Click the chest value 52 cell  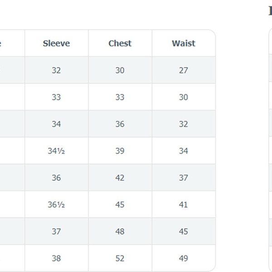point(120,258)
